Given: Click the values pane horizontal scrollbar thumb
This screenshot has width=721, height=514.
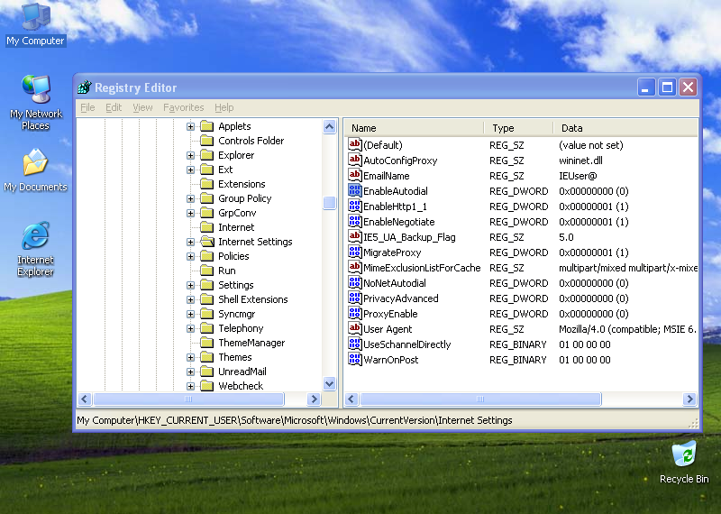Looking at the screenshot, I should (x=480, y=399).
